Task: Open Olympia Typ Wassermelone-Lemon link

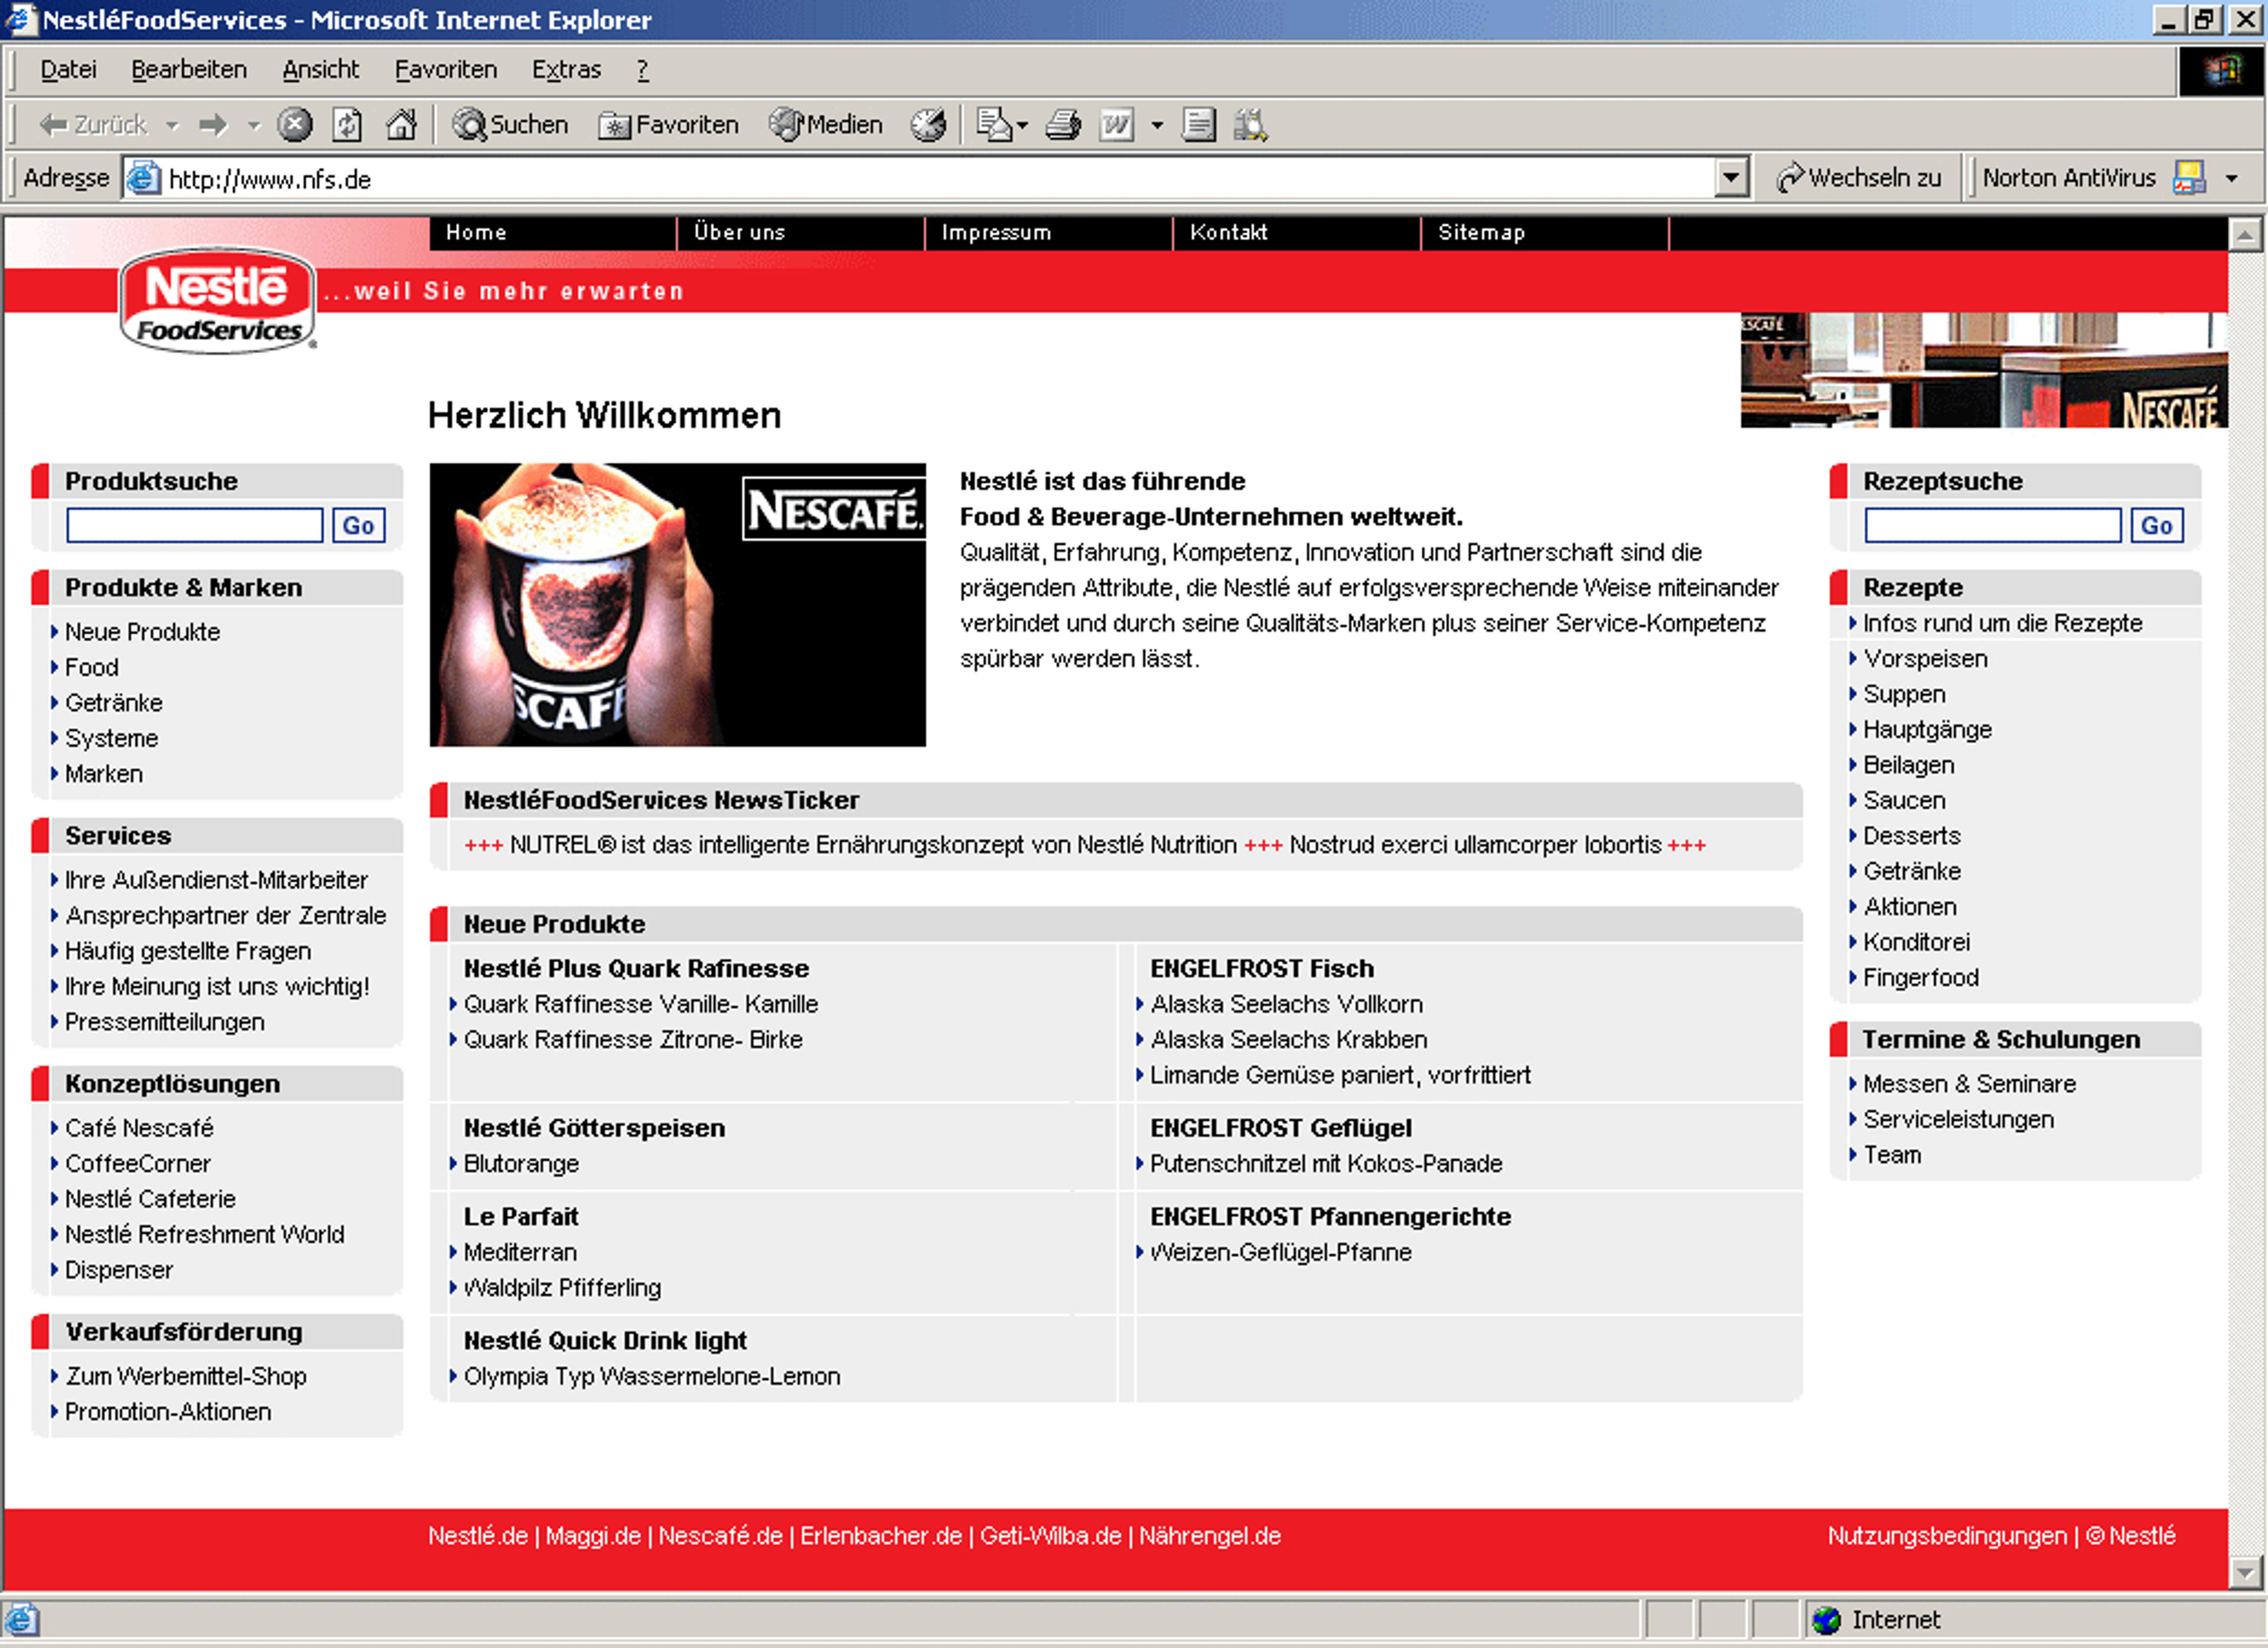Action: click(x=652, y=1376)
